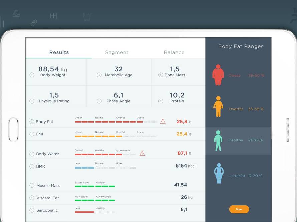297x222 pixels.
Task: Click the info icon for Visceral Fat
Action: (32, 198)
